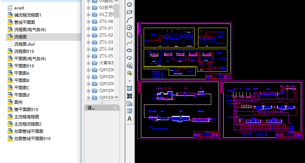
Task: Collapse the 详... details panel chevron
Action: click(115, 108)
